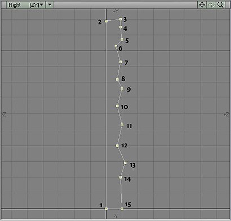Select the point labeled 7
This screenshot has height=221, width=231.
(x=121, y=62)
